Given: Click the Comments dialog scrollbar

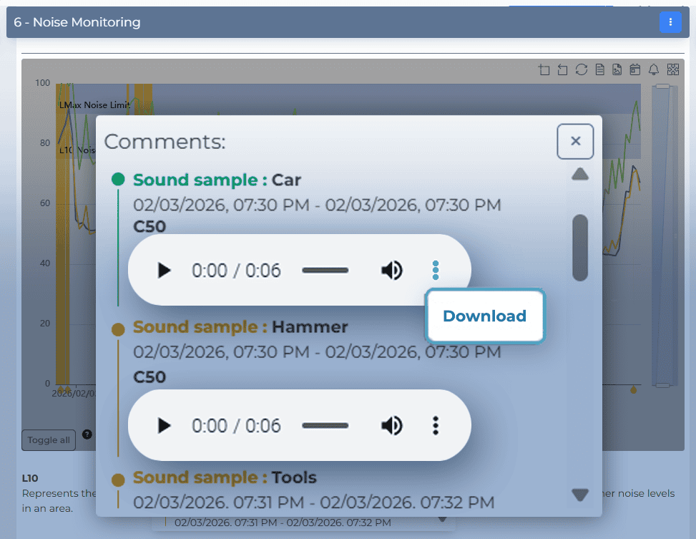Looking at the screenshot, I should click(x=580, y=248).
